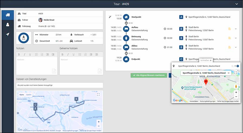Toggle italic in the Geheime Notizen editor
The image size is (243, 133).
pyautogui.click(x=68, y=54)
